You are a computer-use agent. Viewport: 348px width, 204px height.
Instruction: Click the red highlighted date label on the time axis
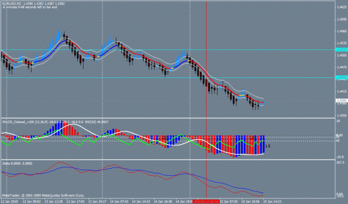pyautogui.click(x=206, y=202)
